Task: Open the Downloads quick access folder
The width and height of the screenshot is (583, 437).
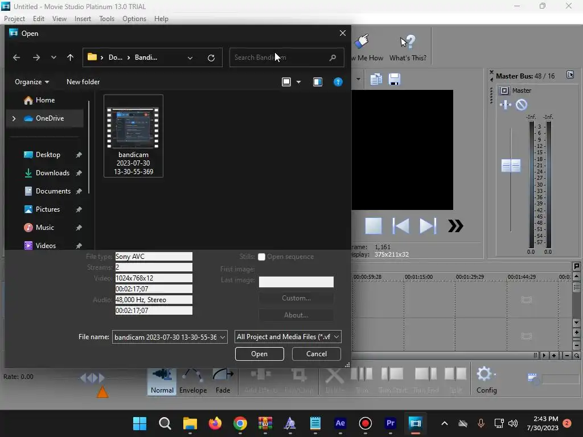Action: 52,173
